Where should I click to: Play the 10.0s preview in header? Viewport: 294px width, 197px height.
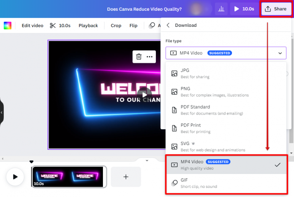(244, 9)
